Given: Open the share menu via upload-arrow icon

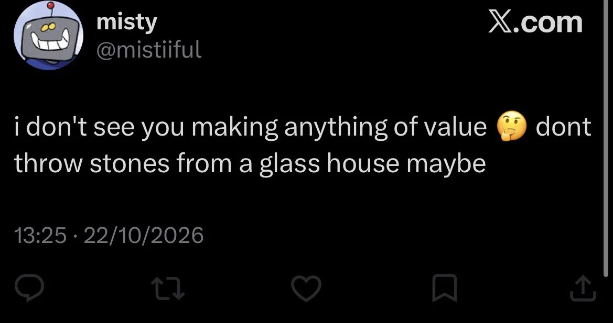Looking at the screenshot, I should point(583,288).
